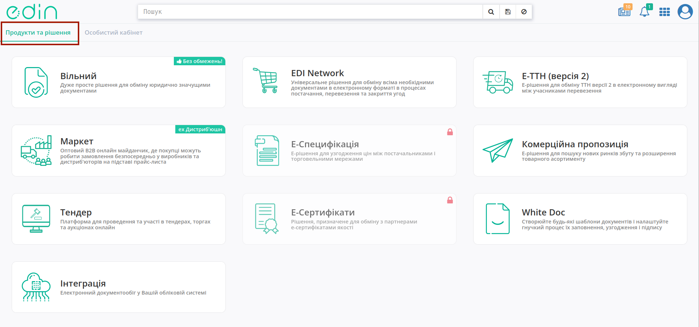Viewport: 699px width, 327px height.
Task: Click the Маркет factory and truck icon
Action: (36, 151)
